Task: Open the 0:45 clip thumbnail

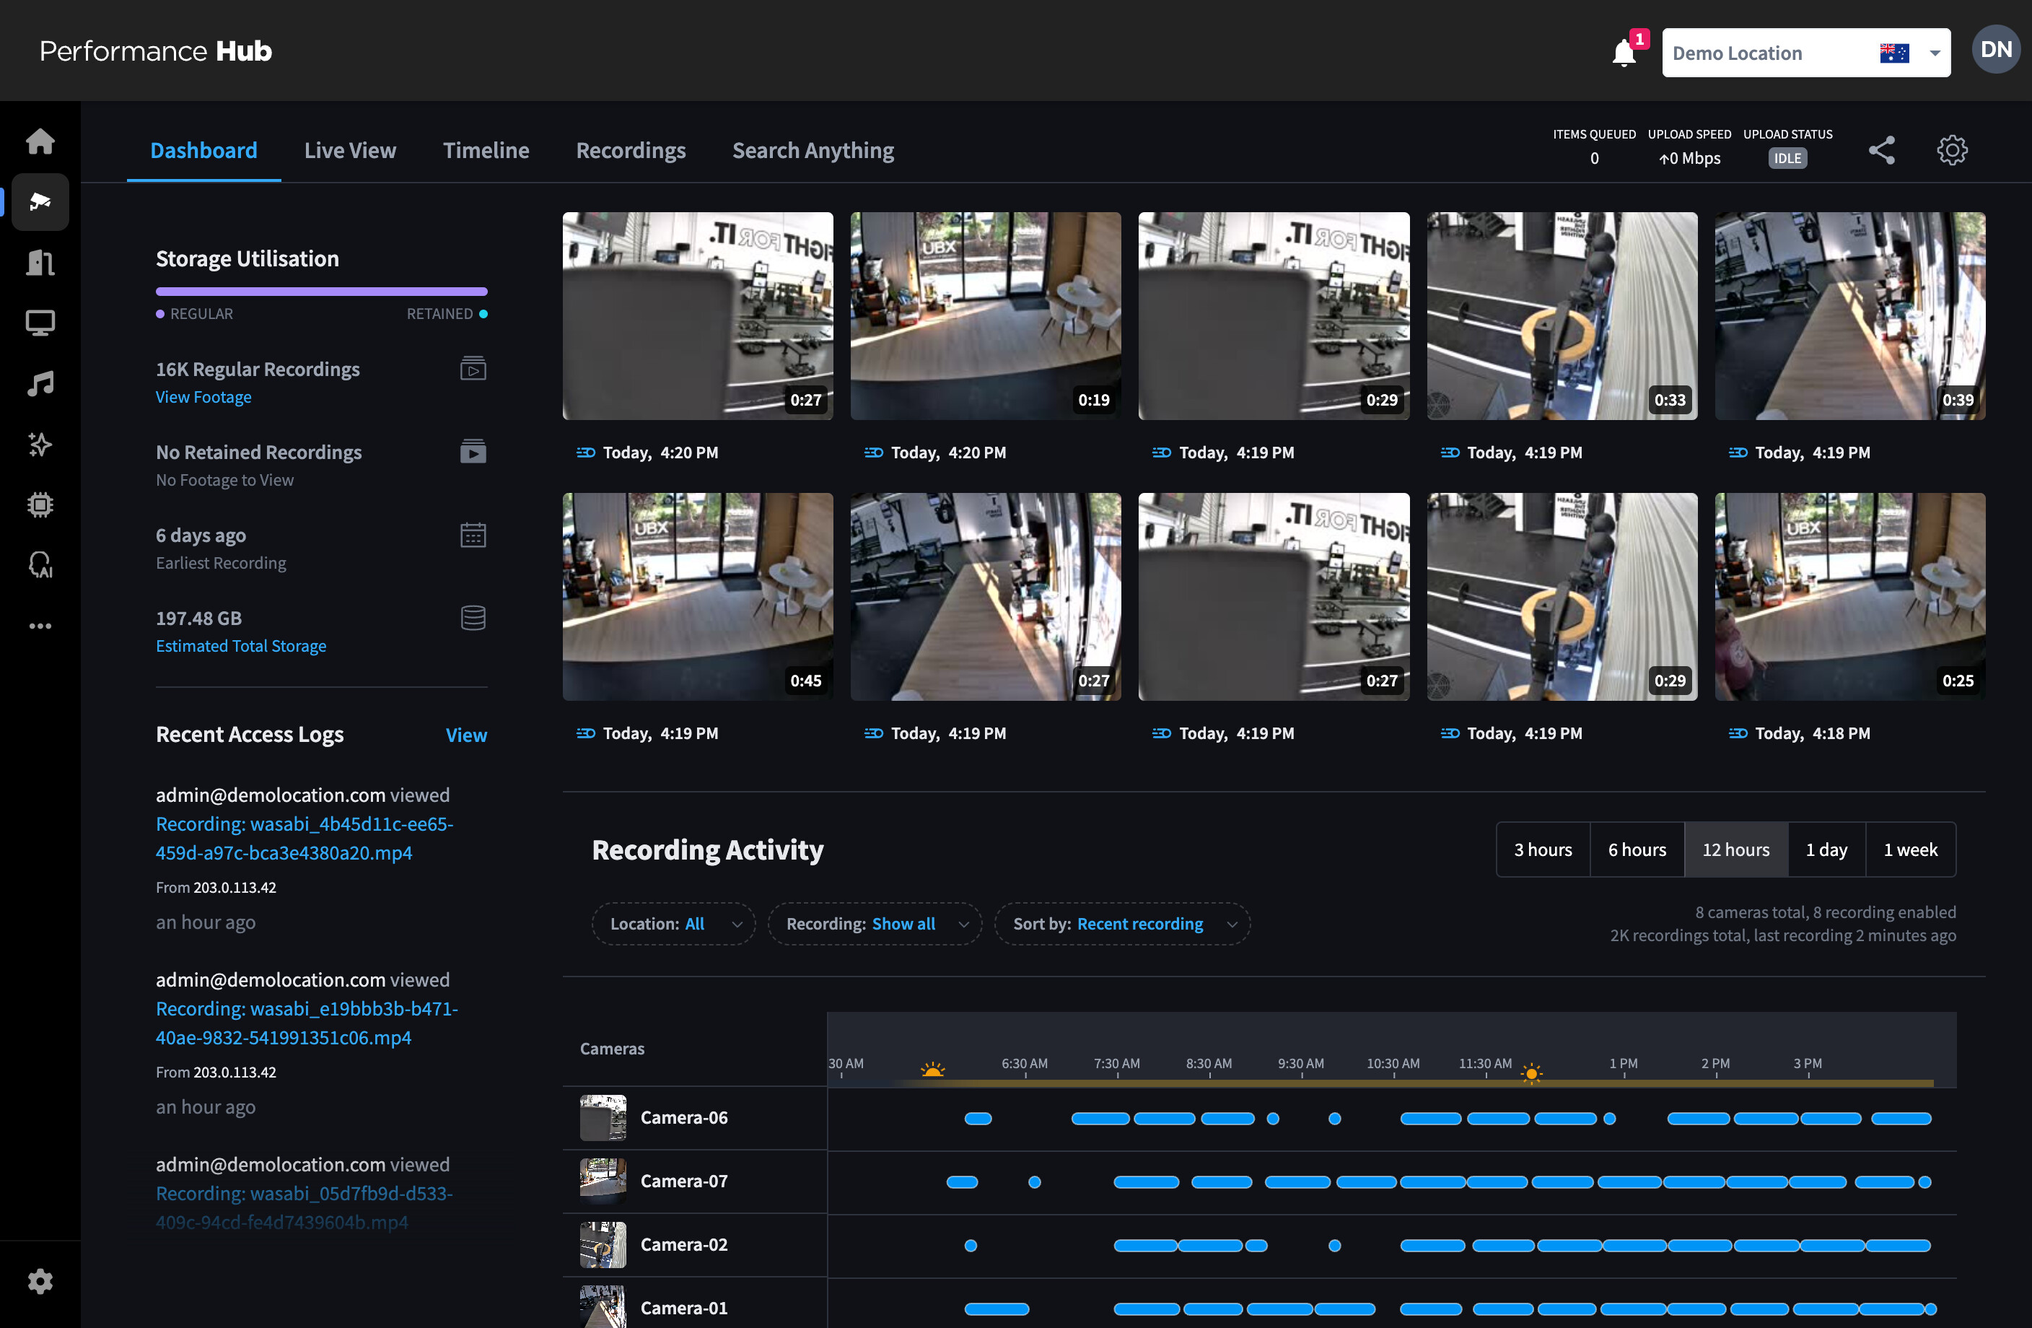Action: click(698, 596)
